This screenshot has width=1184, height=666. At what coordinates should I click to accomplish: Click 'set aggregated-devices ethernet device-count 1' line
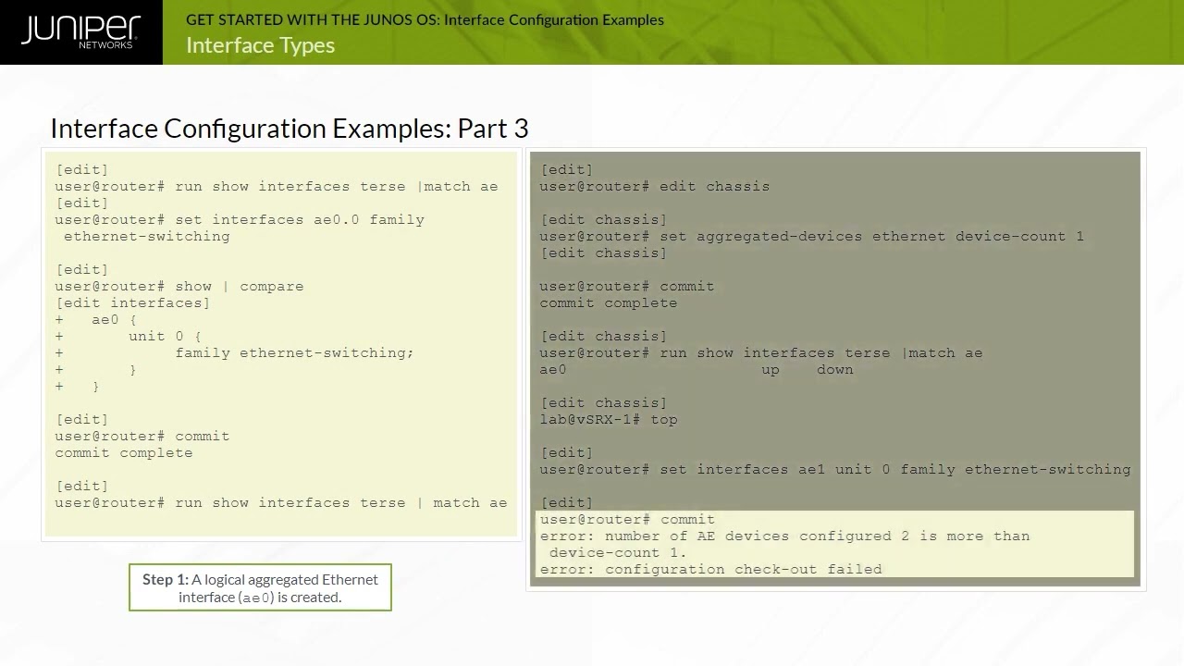click(x=812, y=236)
